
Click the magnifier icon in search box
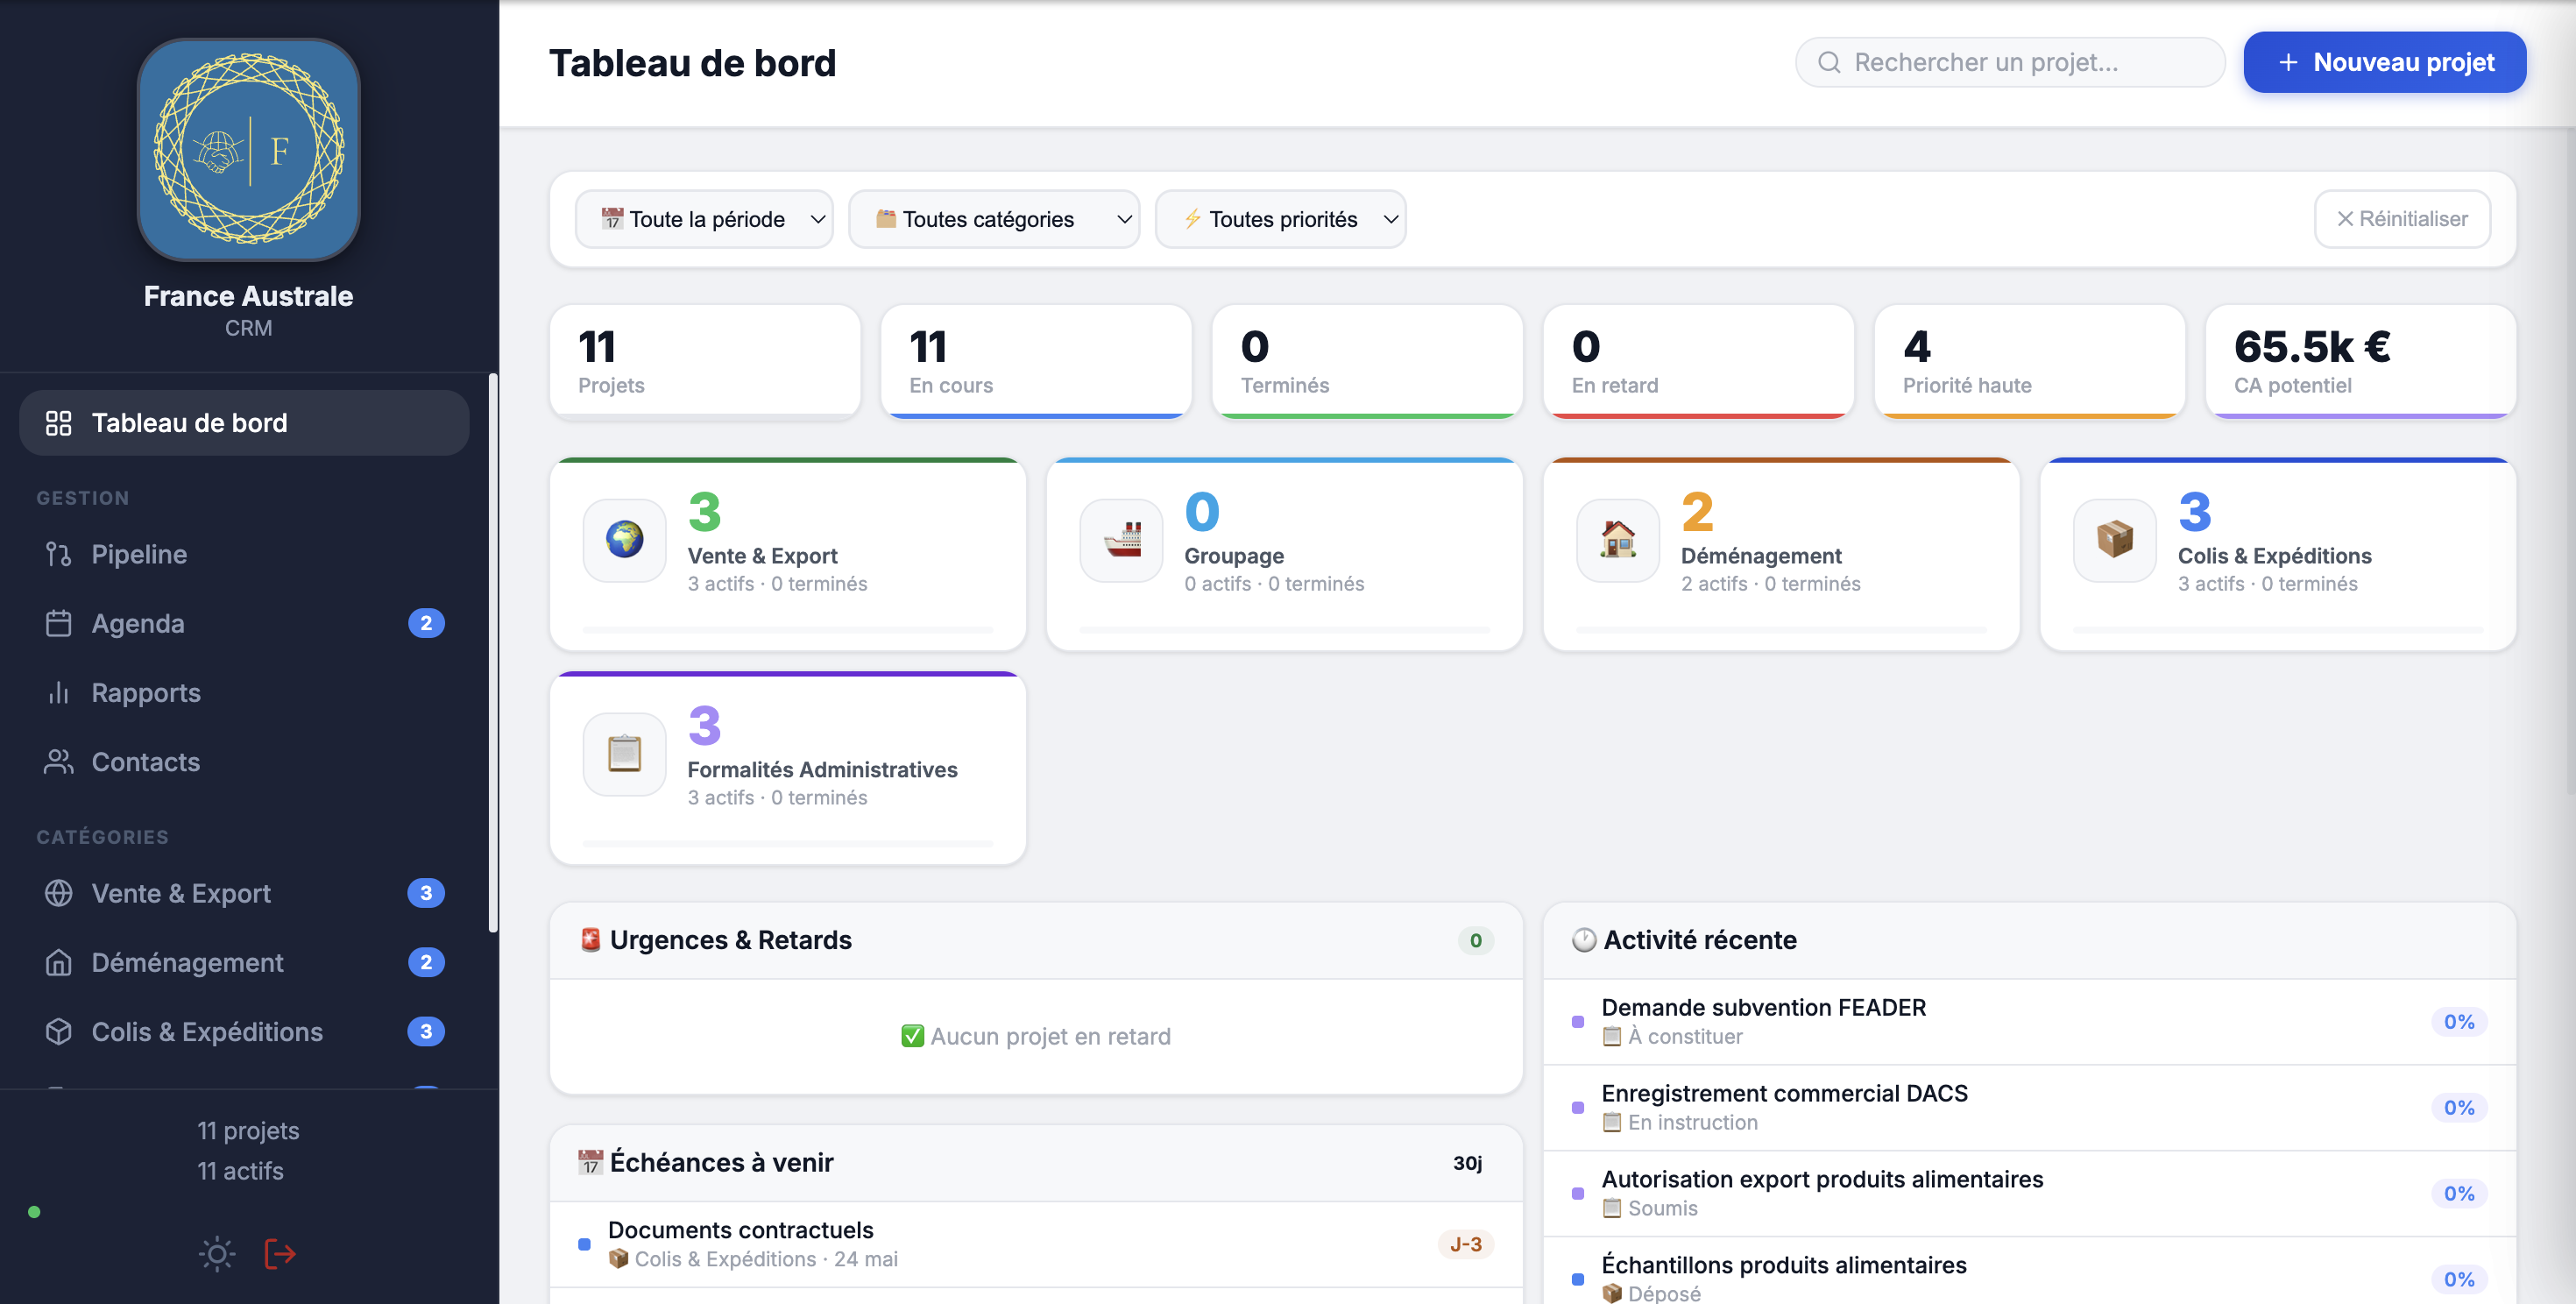pos(1829,62)
